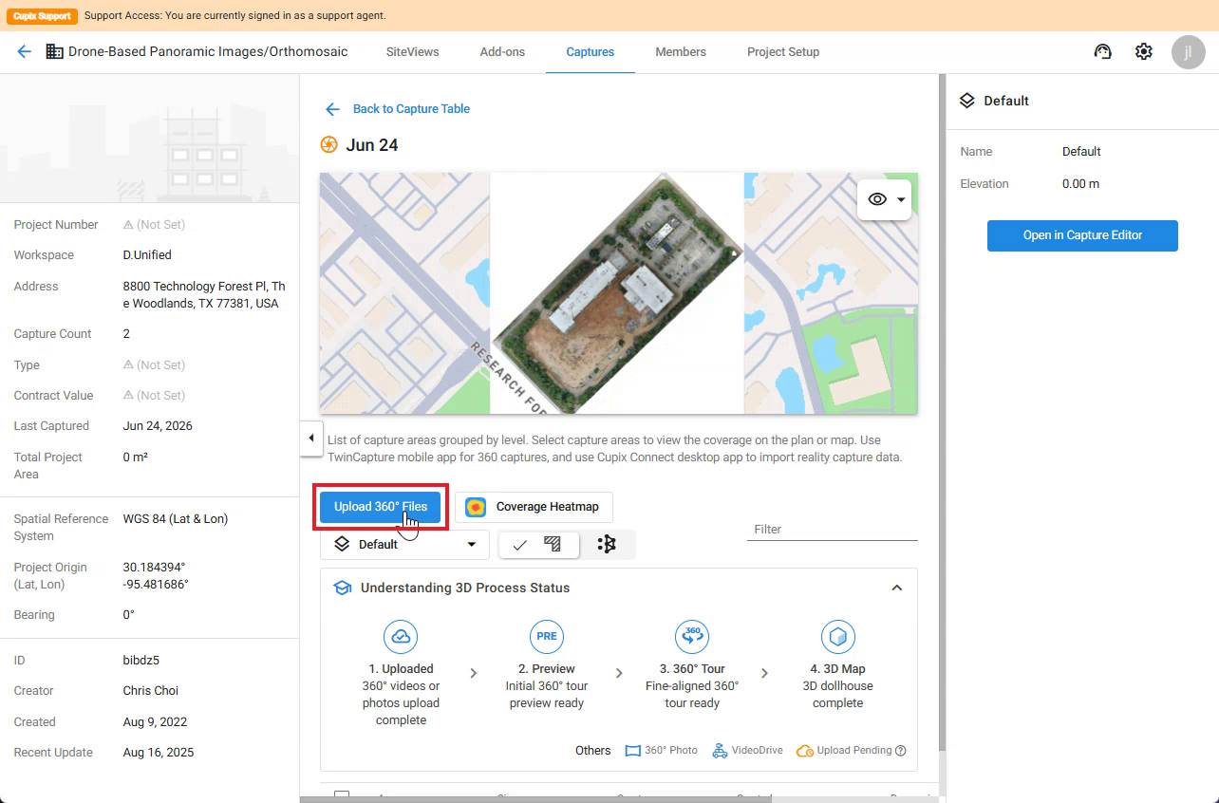
Task: Follow the Back to Capture Table link
Action: 411,109
